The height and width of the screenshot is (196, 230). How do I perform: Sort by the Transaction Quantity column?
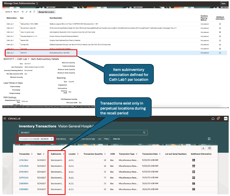(x=105, y=154)
